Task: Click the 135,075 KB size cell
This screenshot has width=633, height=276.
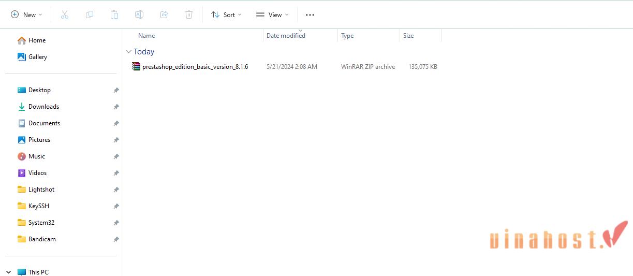Action: [x=423, y=67]
